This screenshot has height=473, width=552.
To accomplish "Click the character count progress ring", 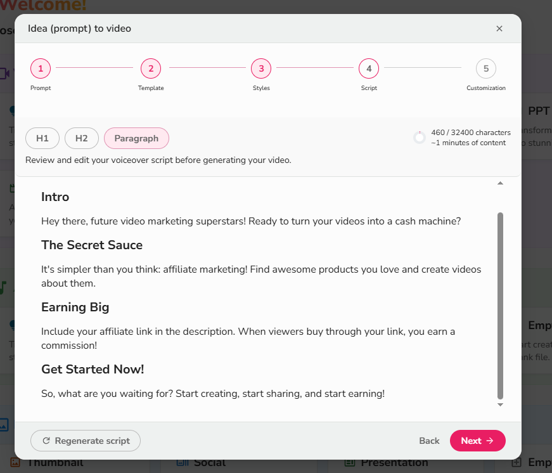I will [420, 138].
